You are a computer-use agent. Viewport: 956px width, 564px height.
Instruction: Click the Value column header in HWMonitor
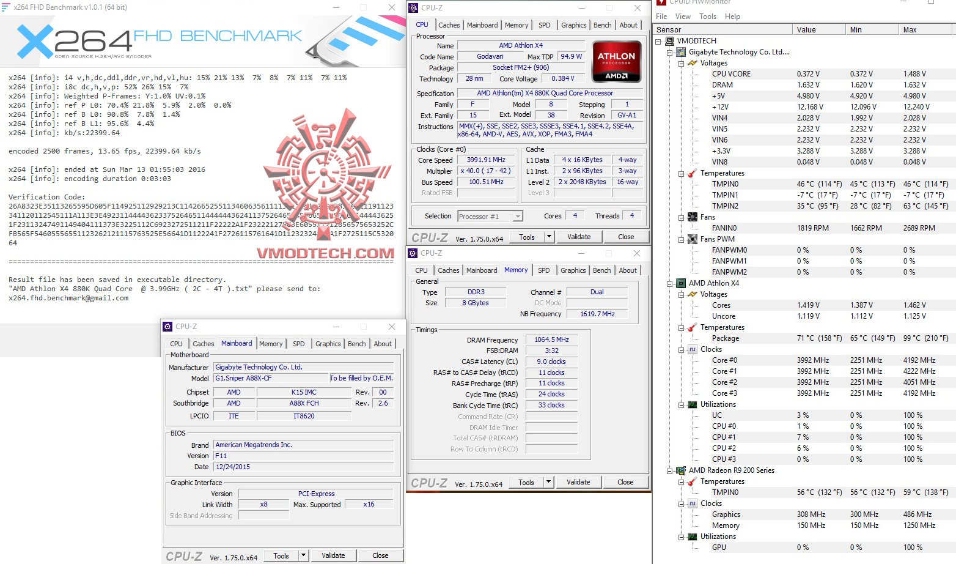(x=819, y=29)
